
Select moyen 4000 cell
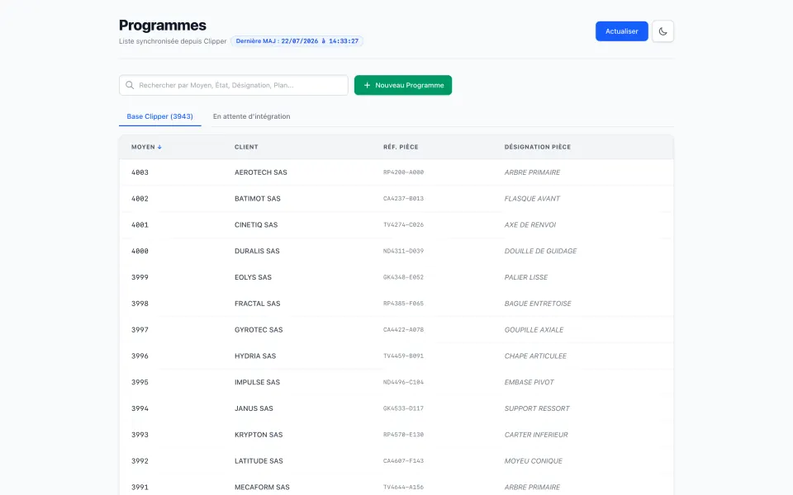click(x=140, y=251)
